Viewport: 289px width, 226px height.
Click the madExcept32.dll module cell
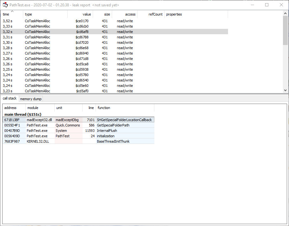coord(39,120)
